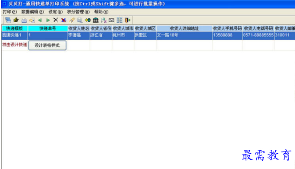Click the exit door toolbar icon
Viewport: 295px width, 169px height.
pyautogui.click(x=128, y=20)
